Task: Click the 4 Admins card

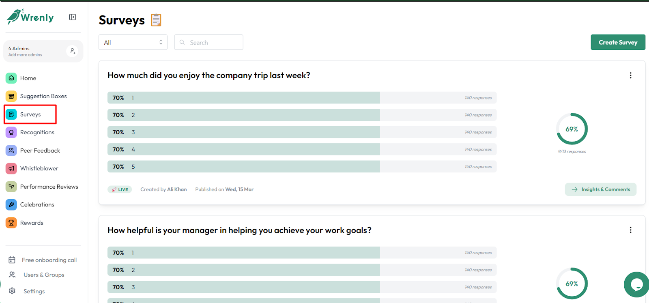Action: point(43,51)
